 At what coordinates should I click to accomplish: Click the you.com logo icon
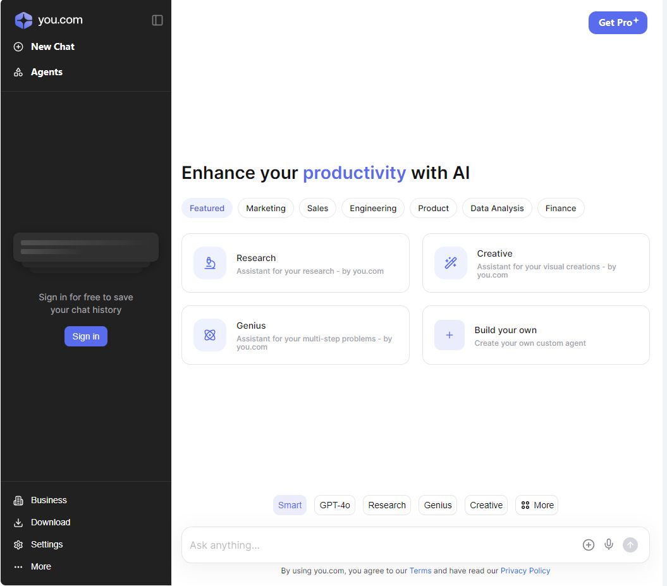(x=23, y=20)
